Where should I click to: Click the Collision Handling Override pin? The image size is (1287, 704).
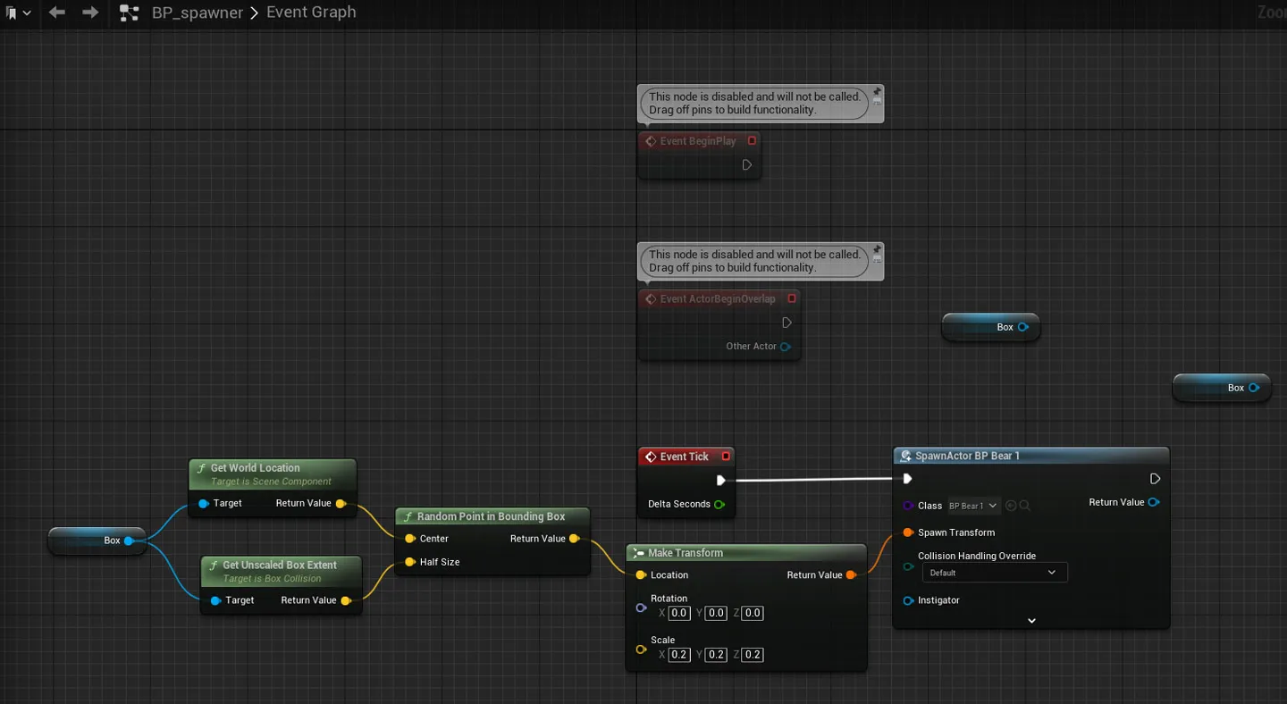tap(908, 566)
